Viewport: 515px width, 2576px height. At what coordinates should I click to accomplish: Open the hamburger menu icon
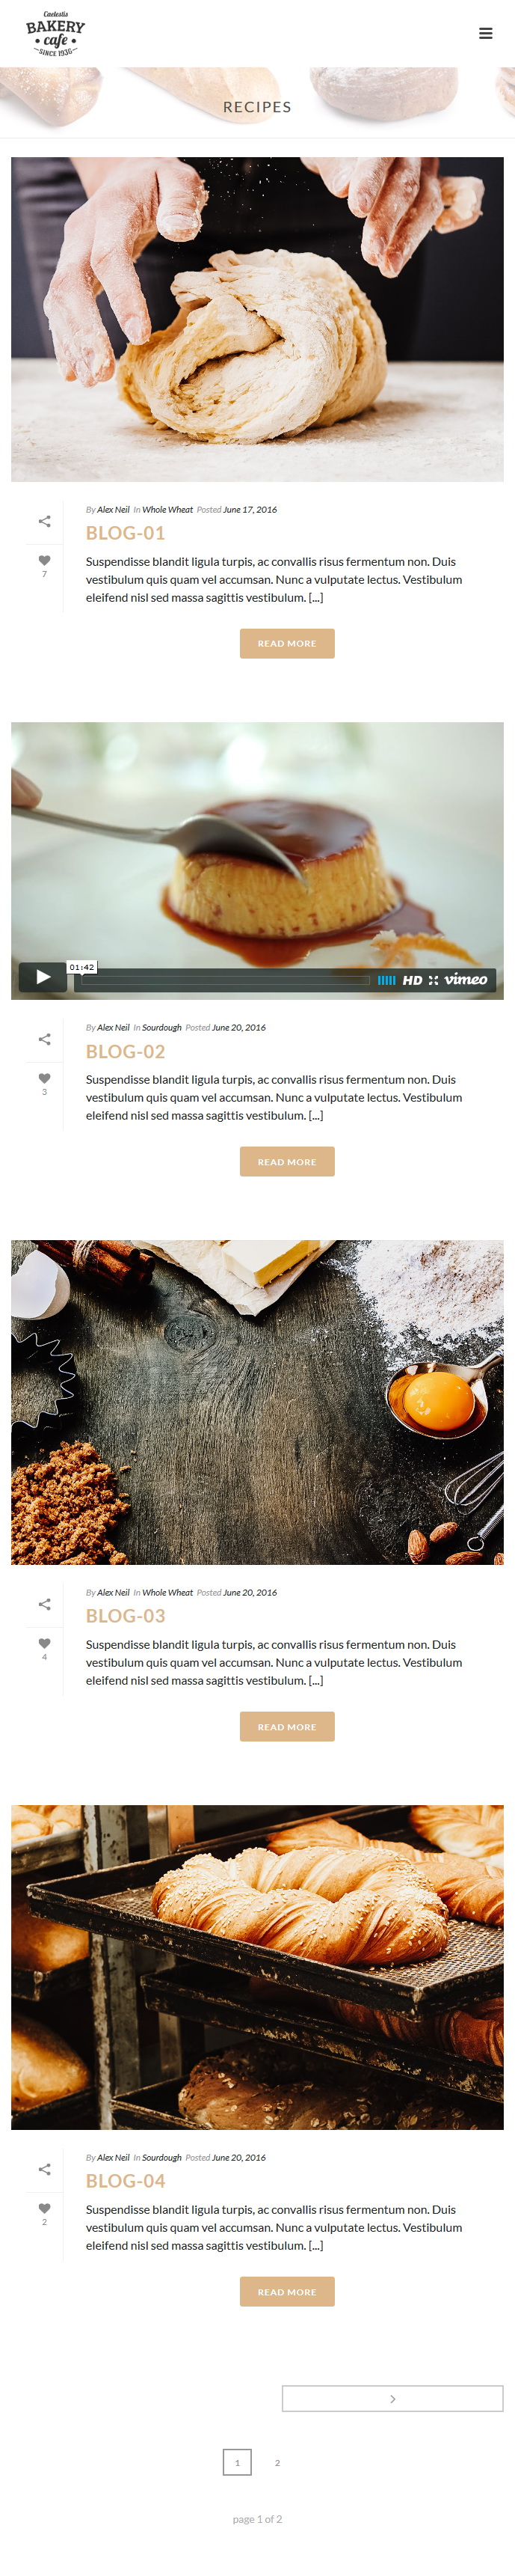point(486,33)
